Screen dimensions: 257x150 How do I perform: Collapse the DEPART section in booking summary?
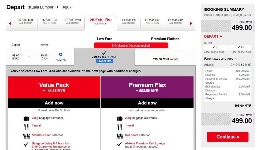221,37
